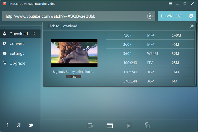
Task: Click the 4Media app logo icon
Action: [5, 4]
